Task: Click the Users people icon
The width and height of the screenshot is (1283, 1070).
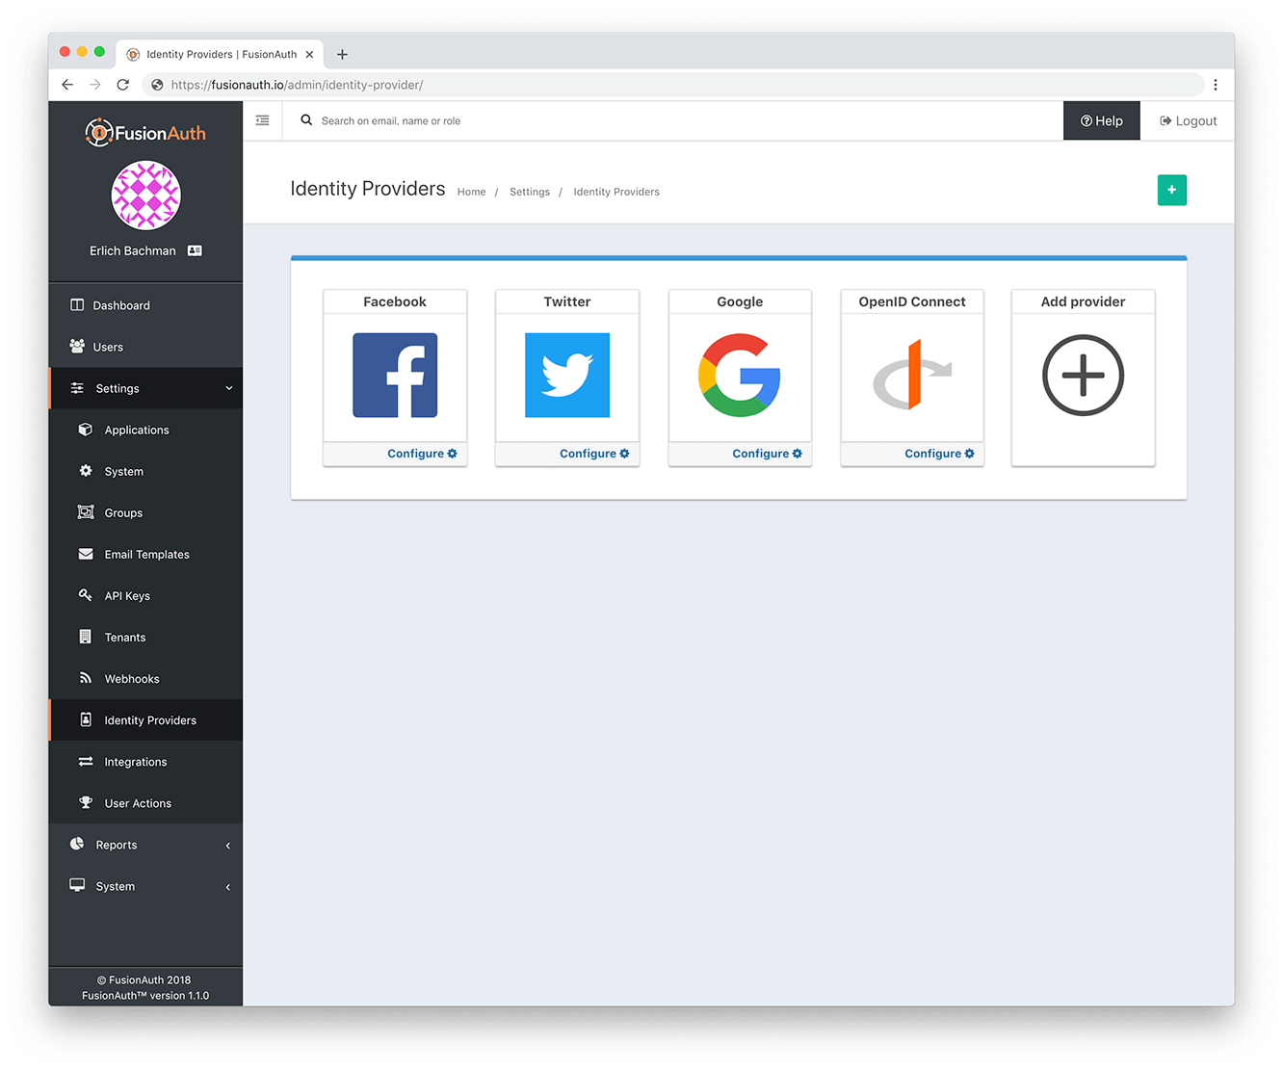Action: [77, 346]
